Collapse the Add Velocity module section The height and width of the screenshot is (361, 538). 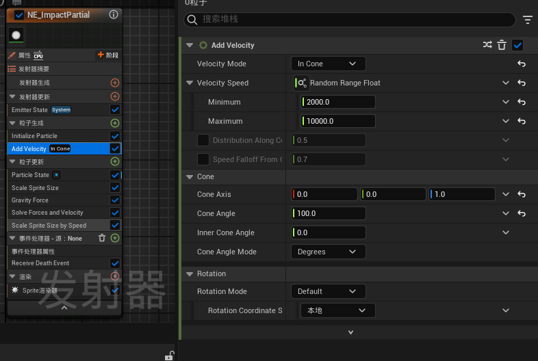pos(190,45)
